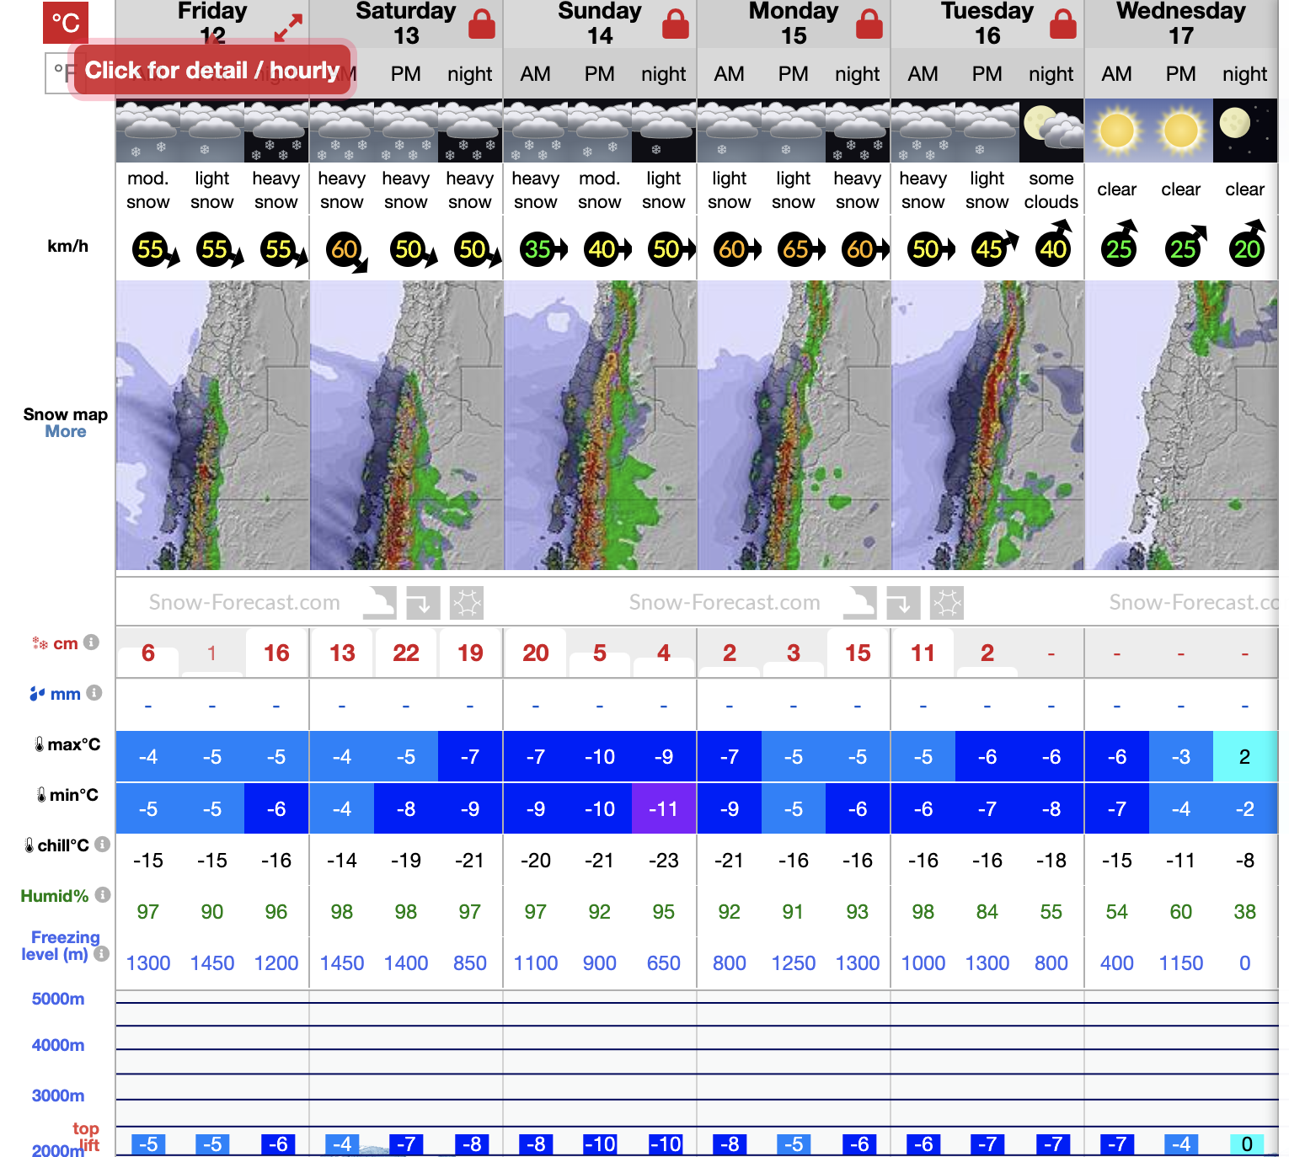Select Tuesday AM humidity value 98
This screenshot has height=1157, width=1289.
coord(923,912)
